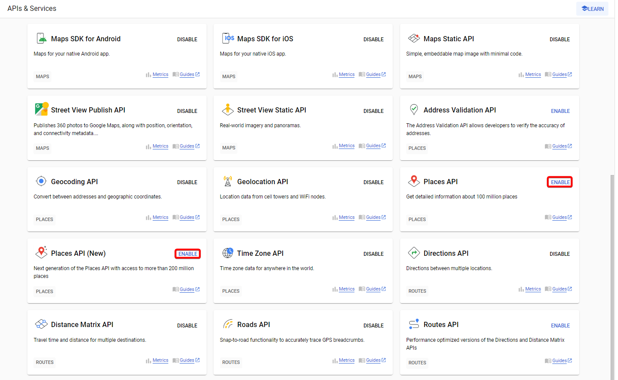Click the MAPS tag on Maps SDK for iOS card
Screen dimensions: 618x380
pyautogui.click(x=229, y=76)
